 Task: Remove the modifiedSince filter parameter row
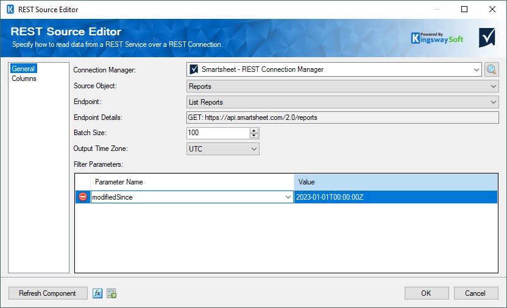click(83, 197)
